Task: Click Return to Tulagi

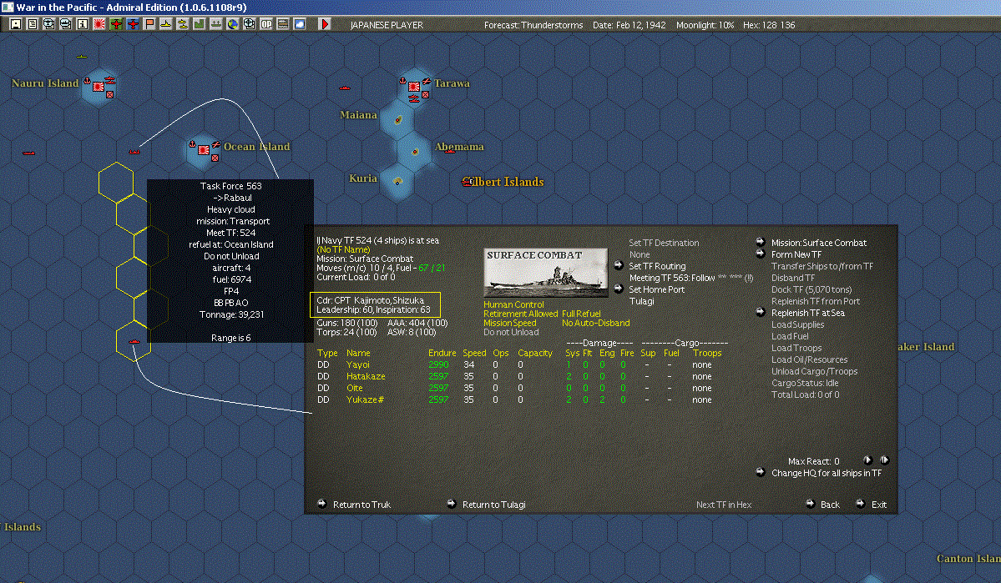Action: (493, 505)
